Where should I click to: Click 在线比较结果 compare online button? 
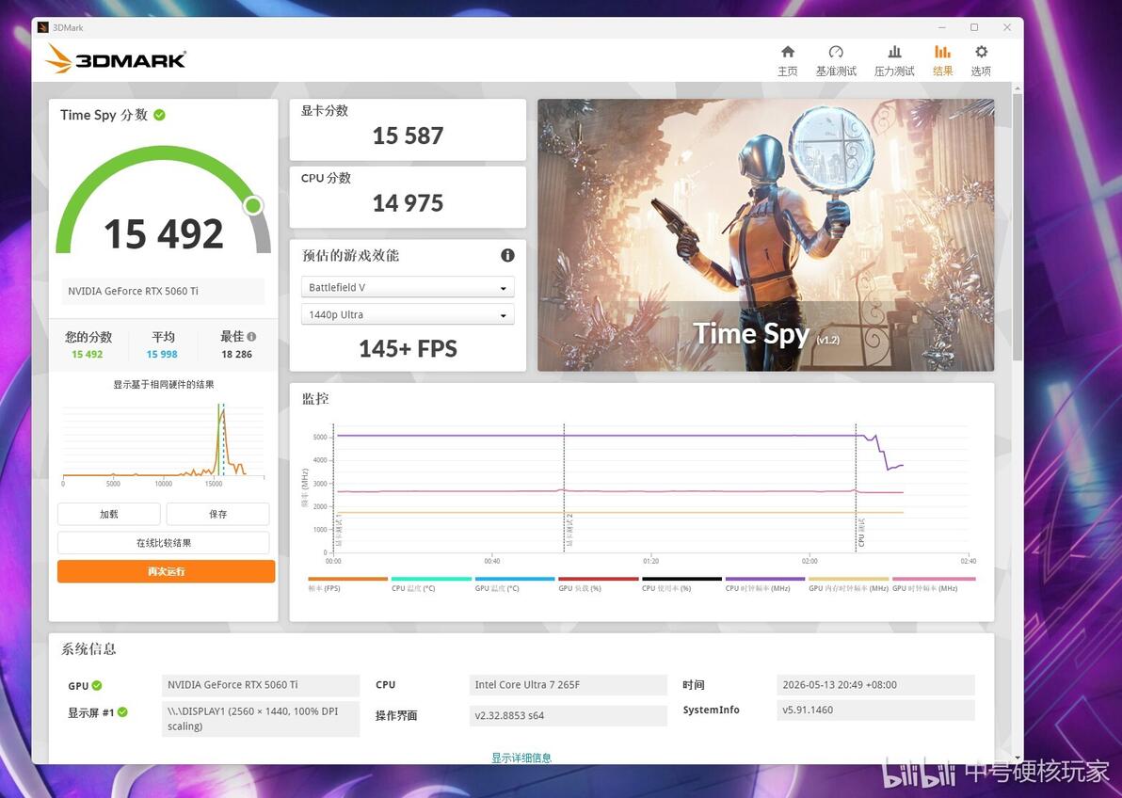[163, 542]
